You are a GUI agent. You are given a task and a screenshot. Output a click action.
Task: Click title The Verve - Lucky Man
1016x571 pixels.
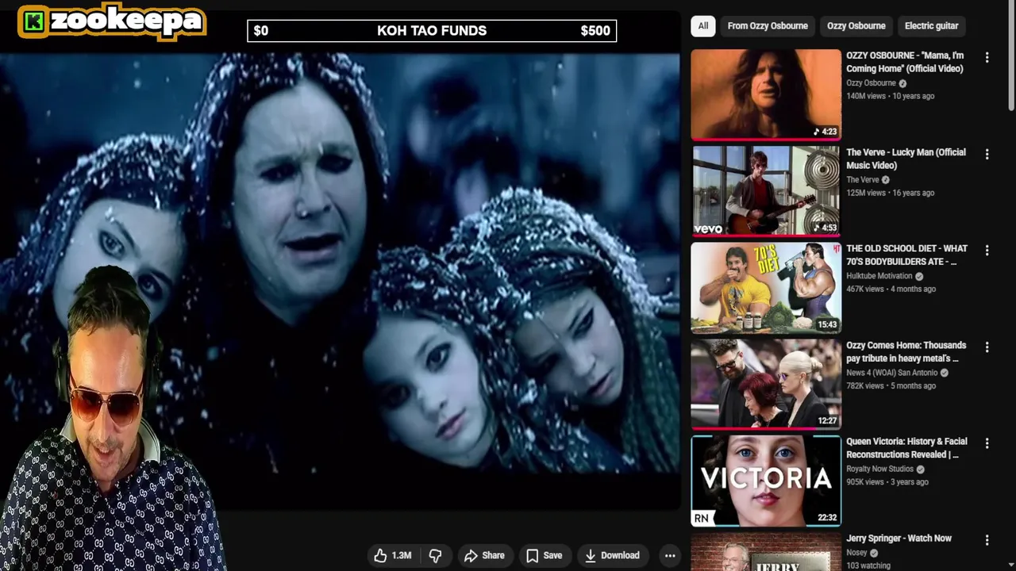906,159
